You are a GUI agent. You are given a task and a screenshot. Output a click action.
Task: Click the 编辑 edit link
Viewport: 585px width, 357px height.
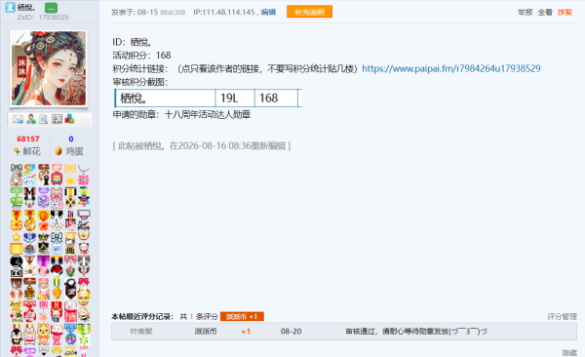(268, 13)
